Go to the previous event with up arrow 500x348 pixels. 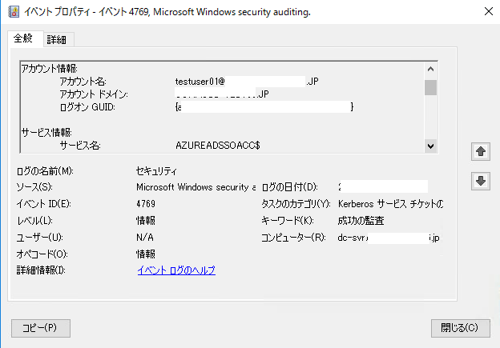coord(481,151)
